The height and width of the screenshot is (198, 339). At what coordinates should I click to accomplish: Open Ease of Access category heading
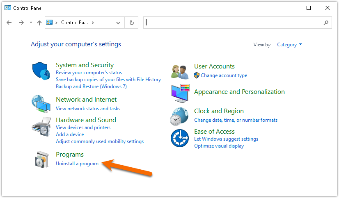coord(214,132)
